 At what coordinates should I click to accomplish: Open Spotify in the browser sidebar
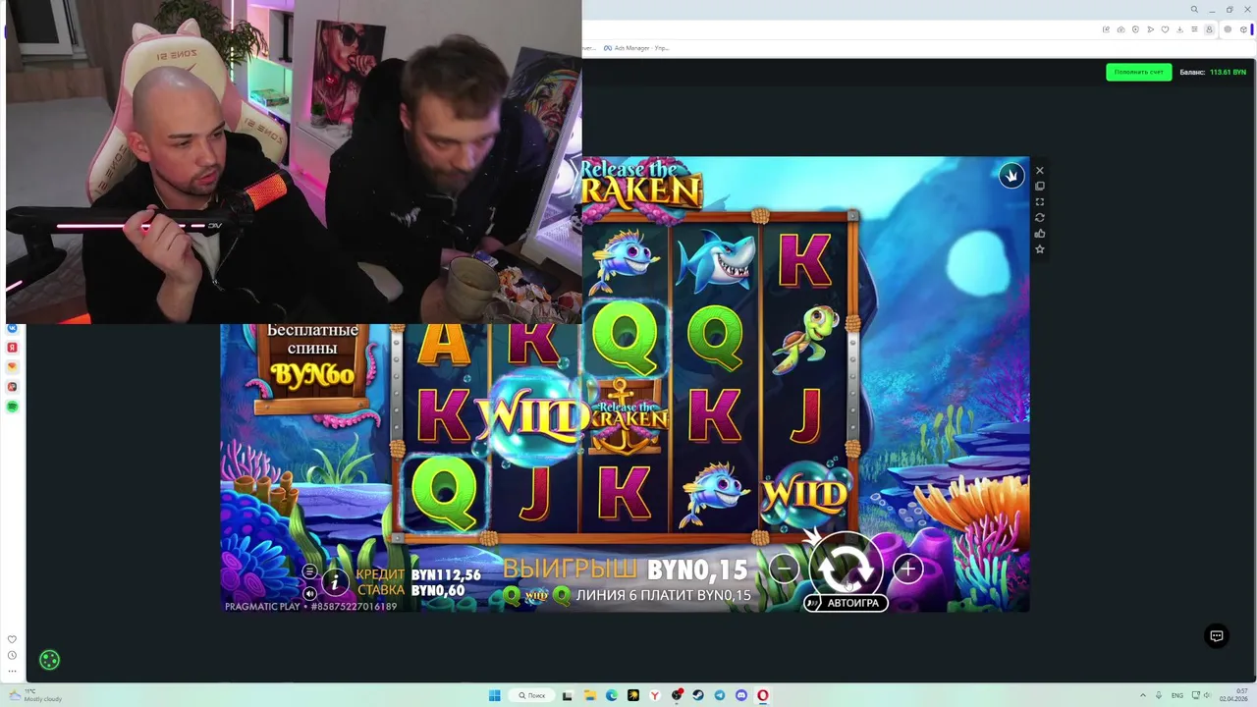point(12,406)
